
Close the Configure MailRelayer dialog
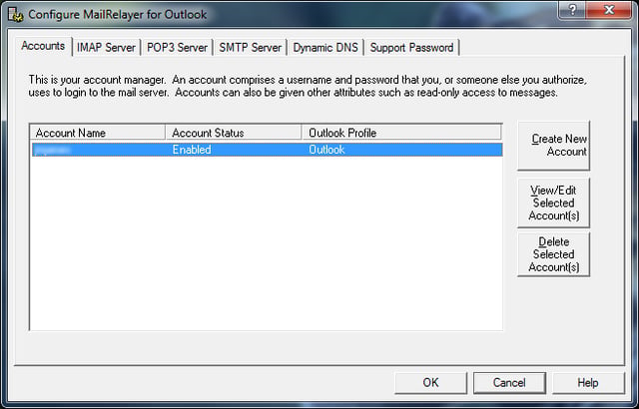pos(609,10)
